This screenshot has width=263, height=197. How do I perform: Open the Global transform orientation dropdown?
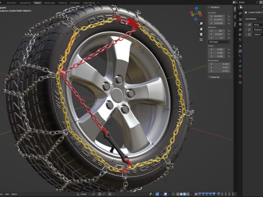click(x=83, y=194)
